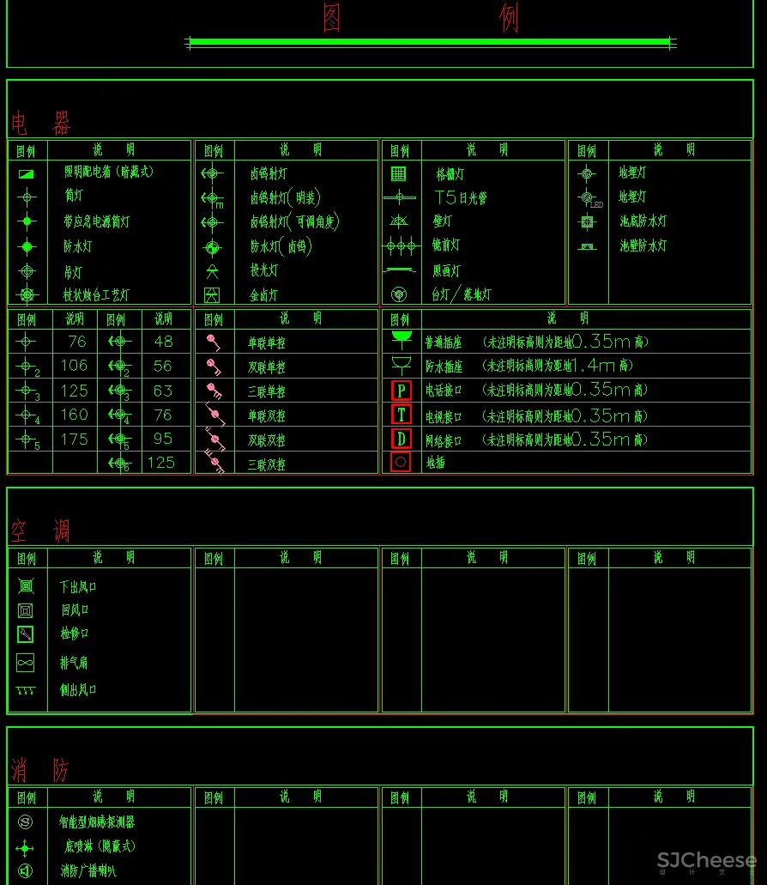Select the exhaust fan (排气扇) symbol
Screen dimensions: 767x885
coord(26,663)
